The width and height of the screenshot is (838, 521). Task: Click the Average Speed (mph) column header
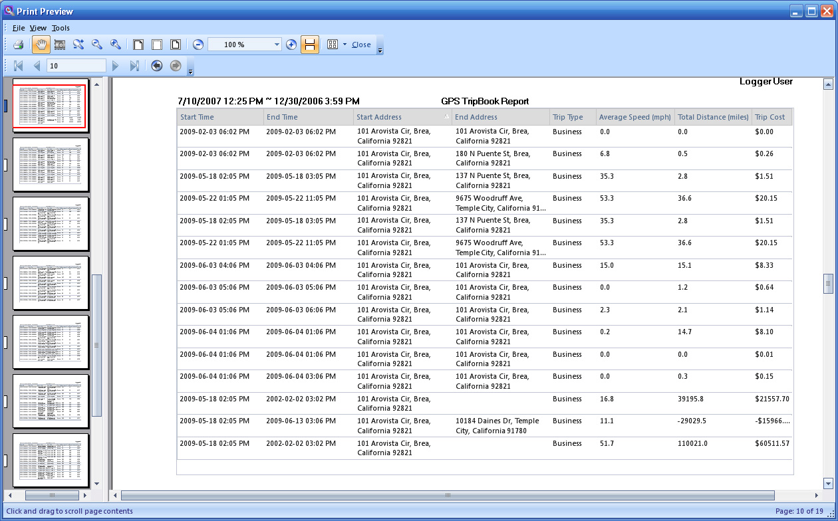point(635,117)
